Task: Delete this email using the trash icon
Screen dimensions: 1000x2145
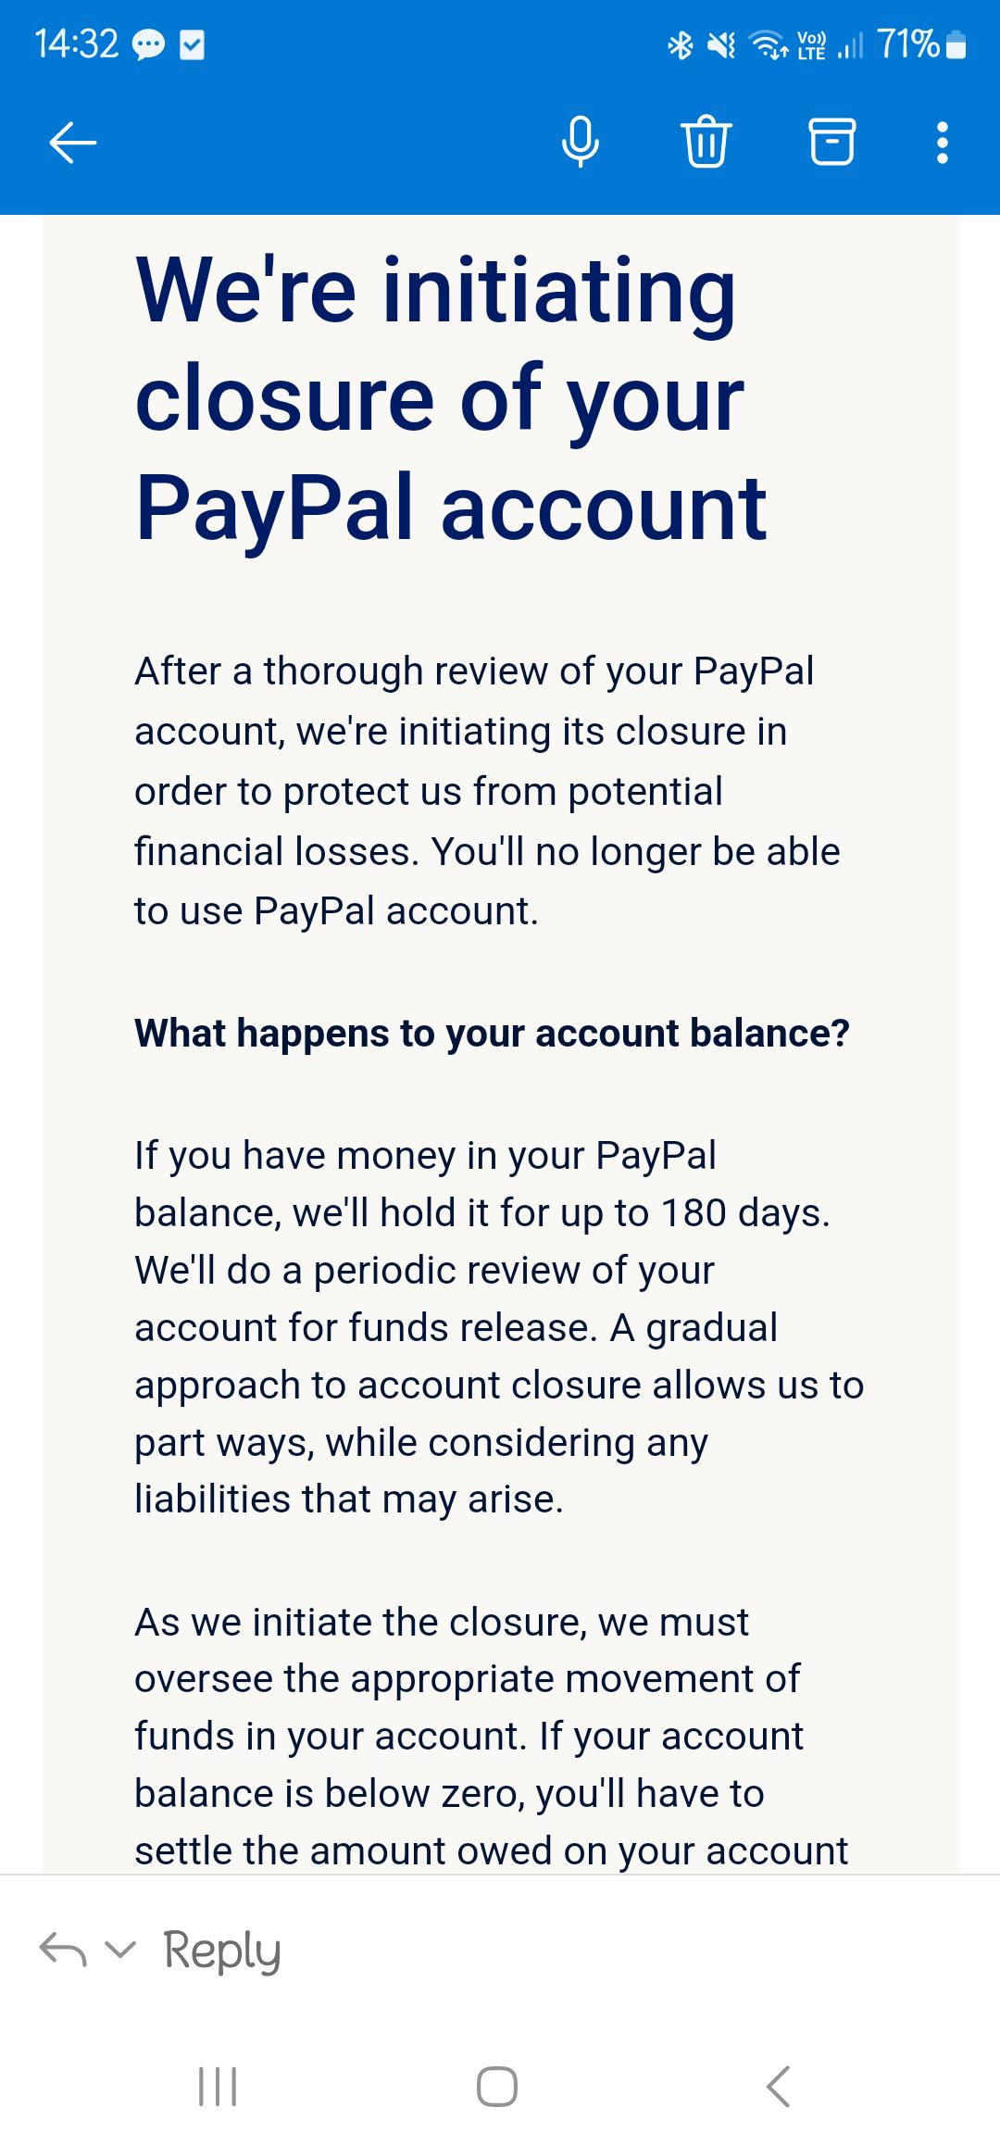Action: (x=706, y=141)
